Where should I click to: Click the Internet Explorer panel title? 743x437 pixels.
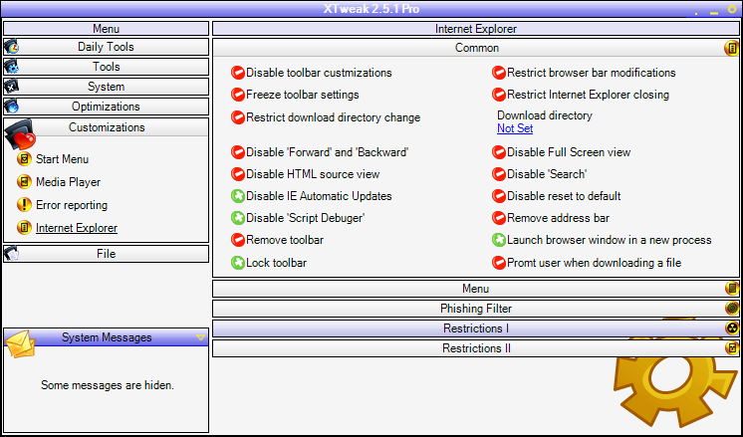(476, 29)
